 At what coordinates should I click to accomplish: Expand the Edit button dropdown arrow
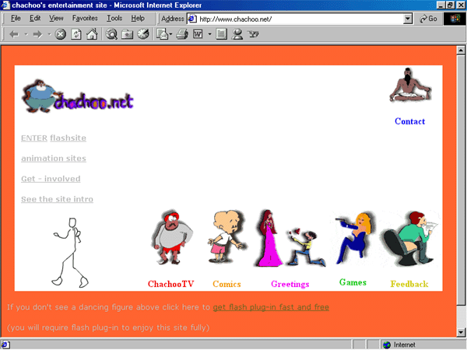209,34
